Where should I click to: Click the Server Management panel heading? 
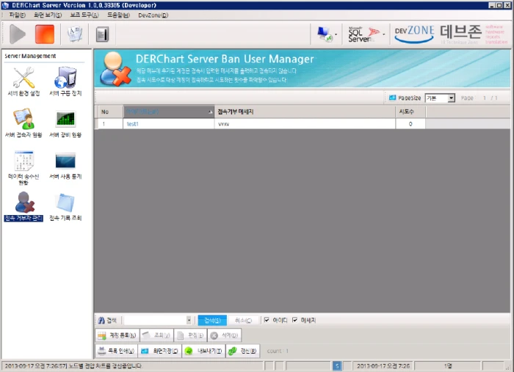(30, 56)
